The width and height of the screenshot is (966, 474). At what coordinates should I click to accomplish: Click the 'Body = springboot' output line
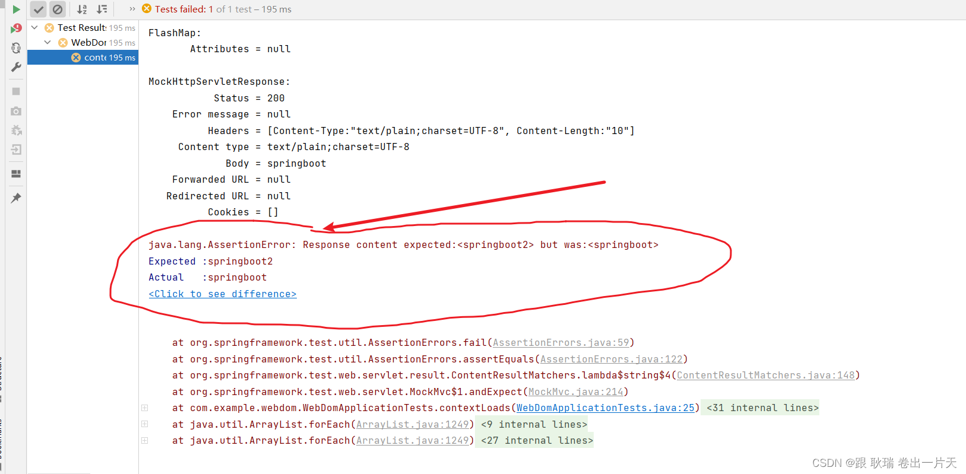coord(276,163)
